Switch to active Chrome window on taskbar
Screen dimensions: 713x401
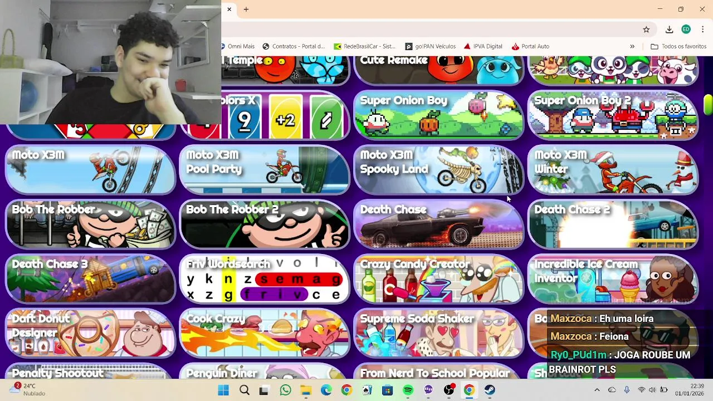pos(469,390)
